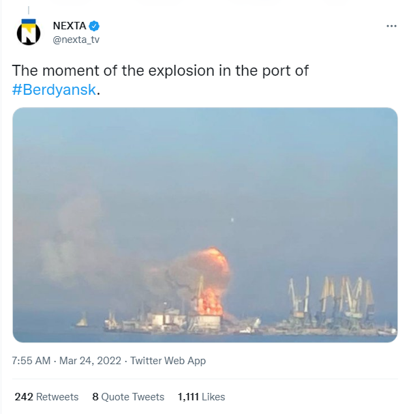
Task: Click the blue verified badge
Action: pos(95,26)
